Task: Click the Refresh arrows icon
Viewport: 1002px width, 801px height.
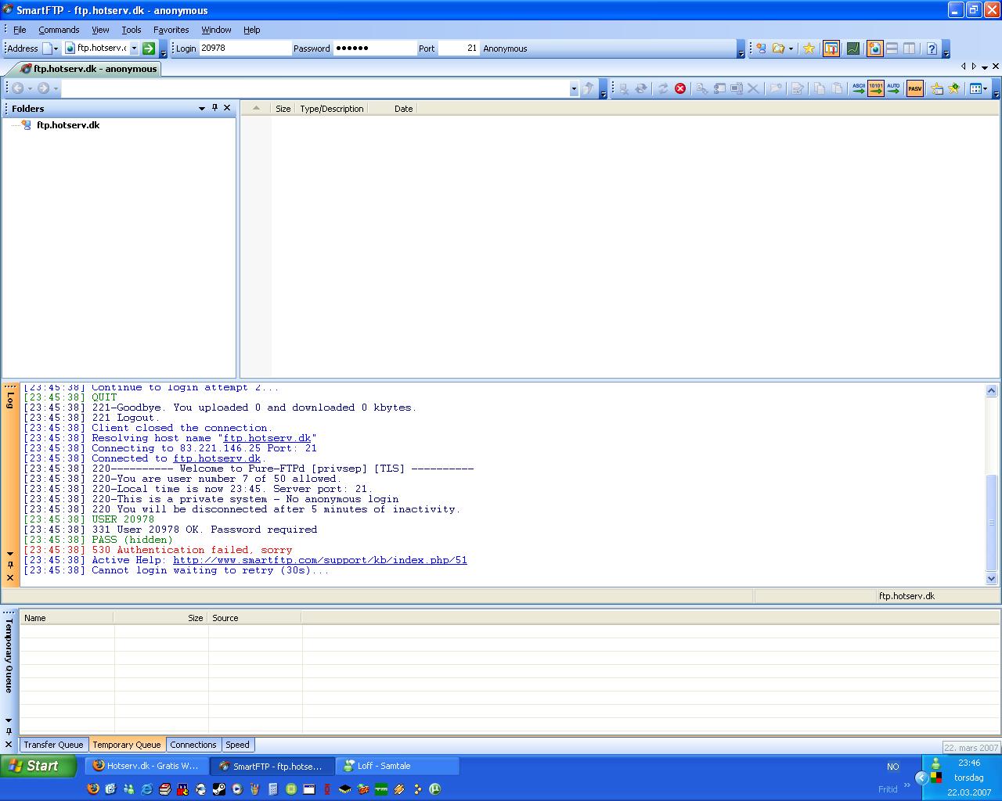Action: pyautogui.click(x=663, y=88)
